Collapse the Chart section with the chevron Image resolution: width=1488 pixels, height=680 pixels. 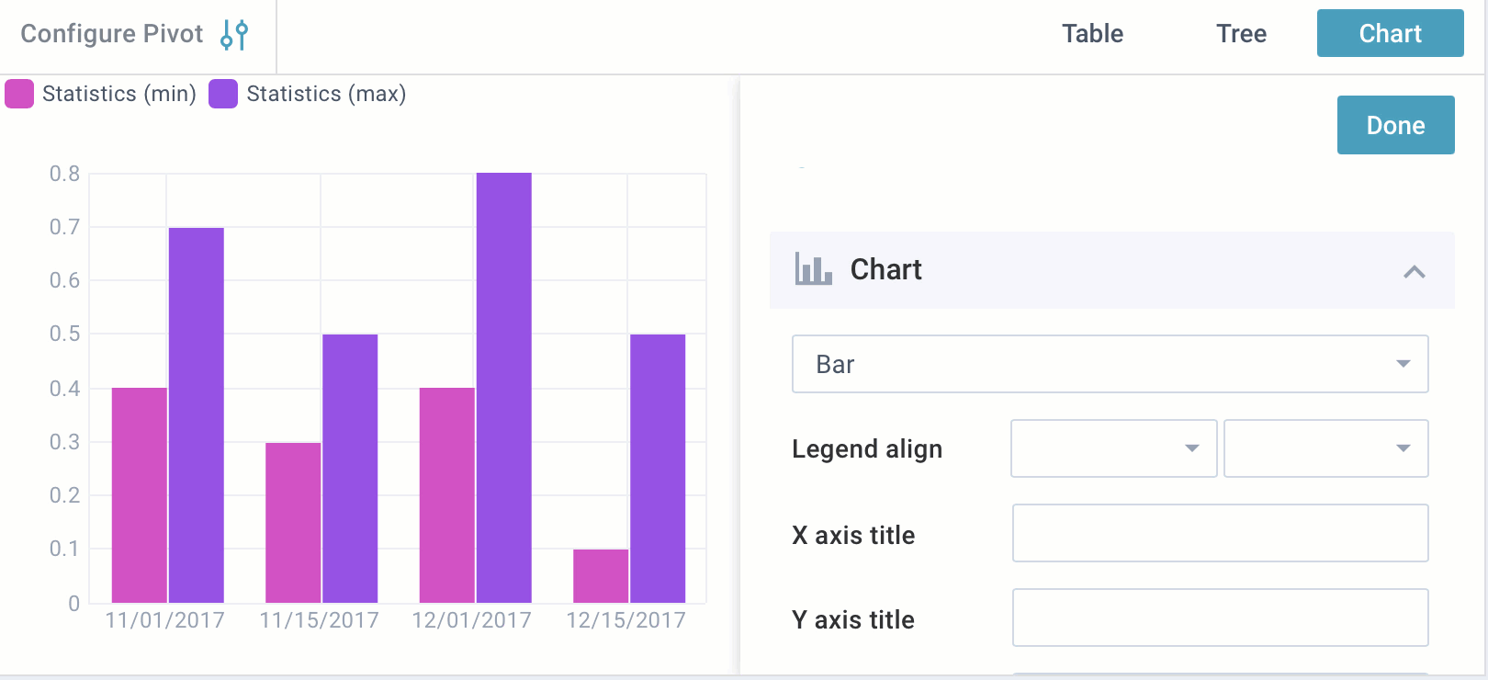[x=1414, y=271]
